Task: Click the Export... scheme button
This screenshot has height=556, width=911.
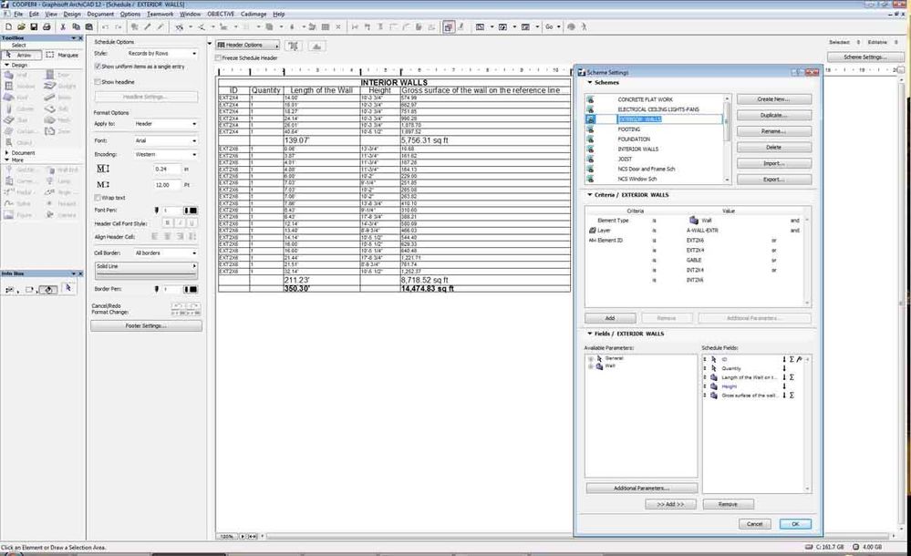Action: tap(774, 180)
